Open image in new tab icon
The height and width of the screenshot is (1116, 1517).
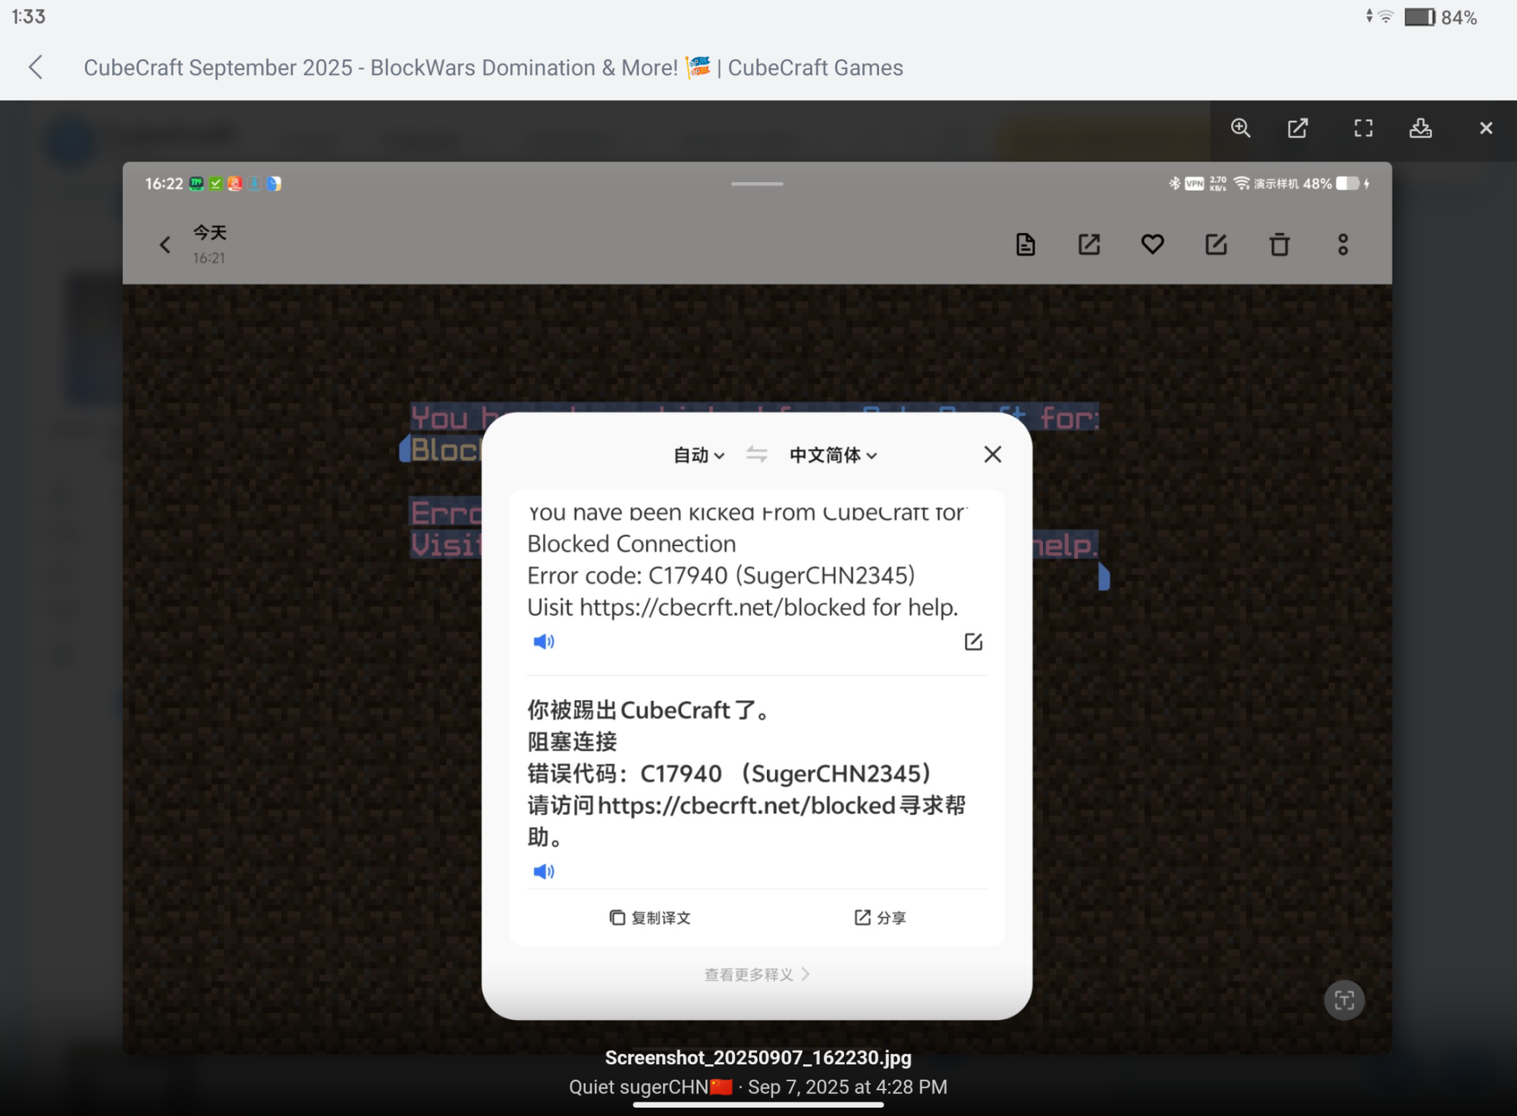[x=1298, y=128]
